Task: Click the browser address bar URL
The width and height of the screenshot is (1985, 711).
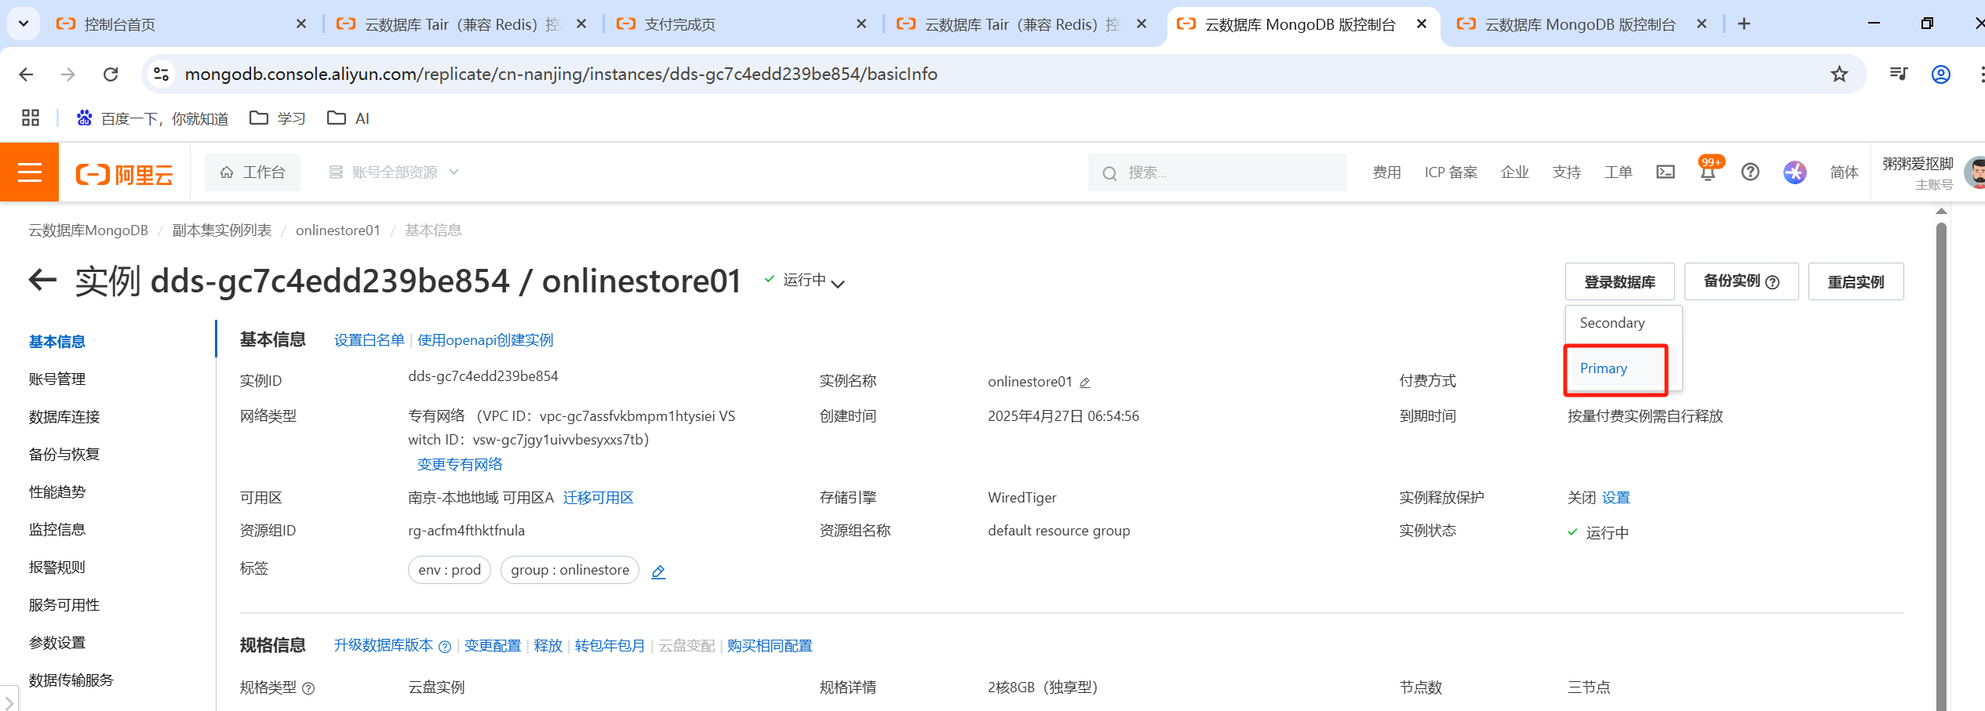Action: 561,74
